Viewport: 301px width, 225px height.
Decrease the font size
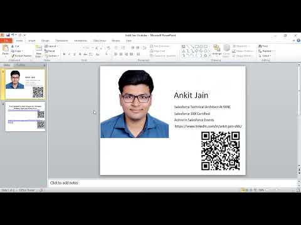coord(101,48)
